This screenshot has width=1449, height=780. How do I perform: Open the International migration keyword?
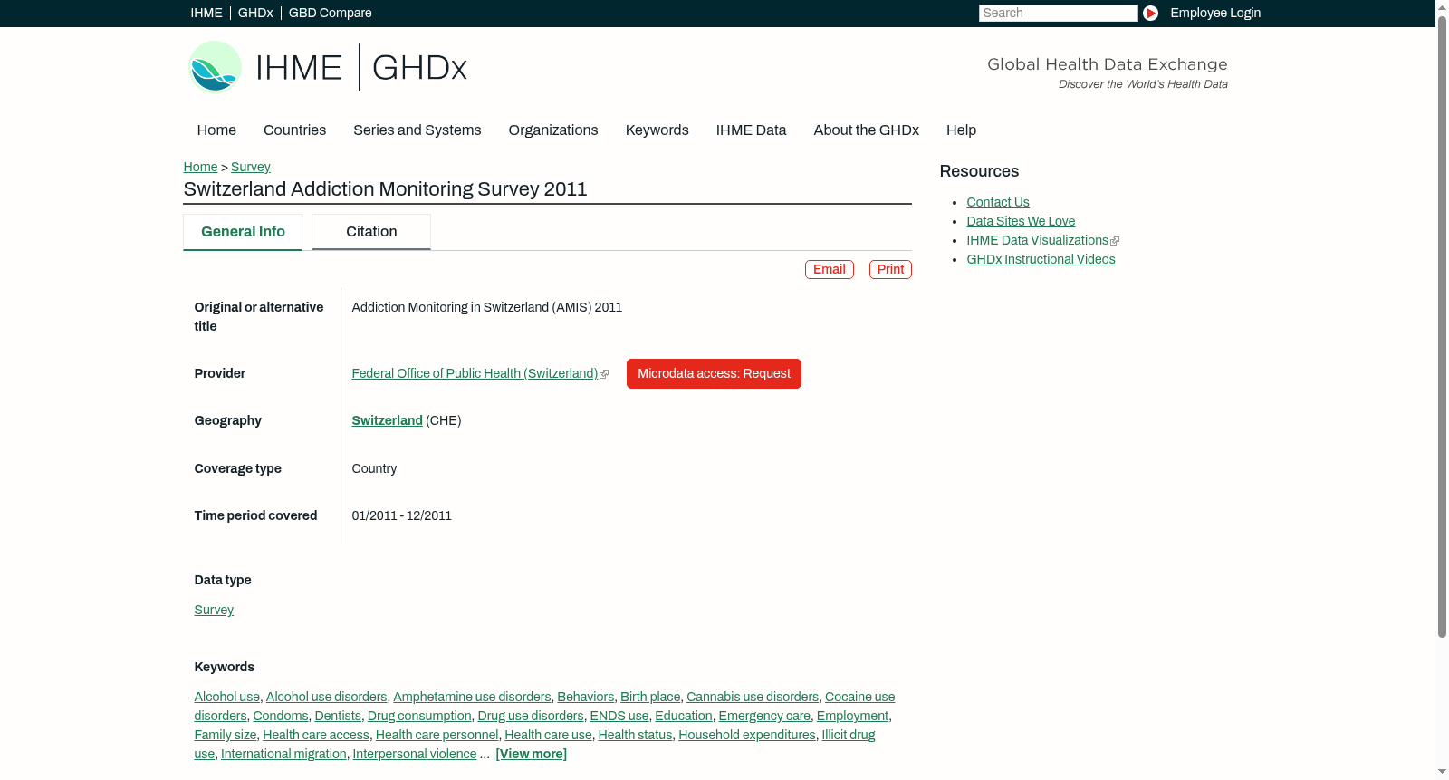283,754
